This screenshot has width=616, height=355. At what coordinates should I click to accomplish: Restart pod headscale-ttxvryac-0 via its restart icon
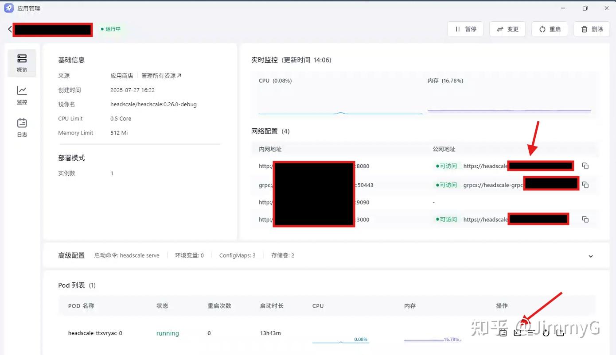point(546,332)
